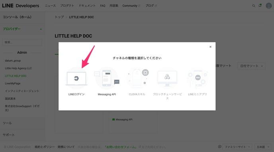The height and width of the screenshot is (152, 274).
Task: Open the プロダクト menu
Action: pyautogui.click(x=67, y=6)
